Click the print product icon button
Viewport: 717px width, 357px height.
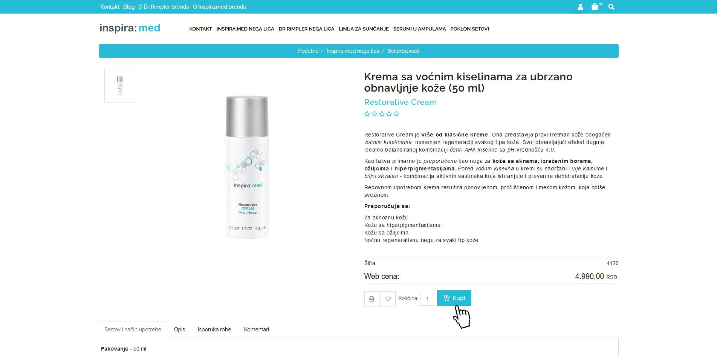(371, 299)
